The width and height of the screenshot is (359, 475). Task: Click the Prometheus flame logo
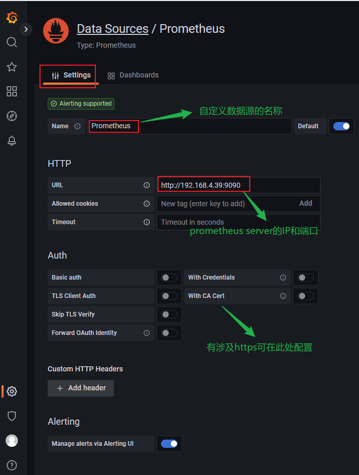(56, 31)
